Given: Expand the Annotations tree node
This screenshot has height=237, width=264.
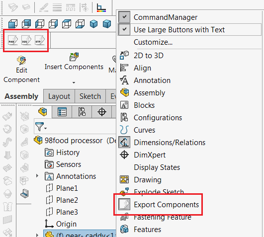Looking at the screenshot, I should click(37, 176).
